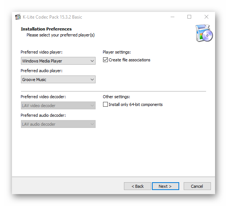The image size is (227, 206).
Task: Click the 'Preferred video player:' label
Action: coord(41,52)
